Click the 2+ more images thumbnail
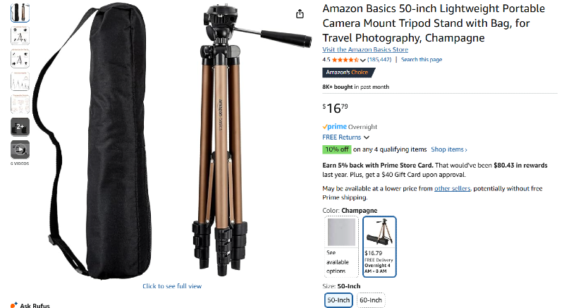 tap(20, 127)
